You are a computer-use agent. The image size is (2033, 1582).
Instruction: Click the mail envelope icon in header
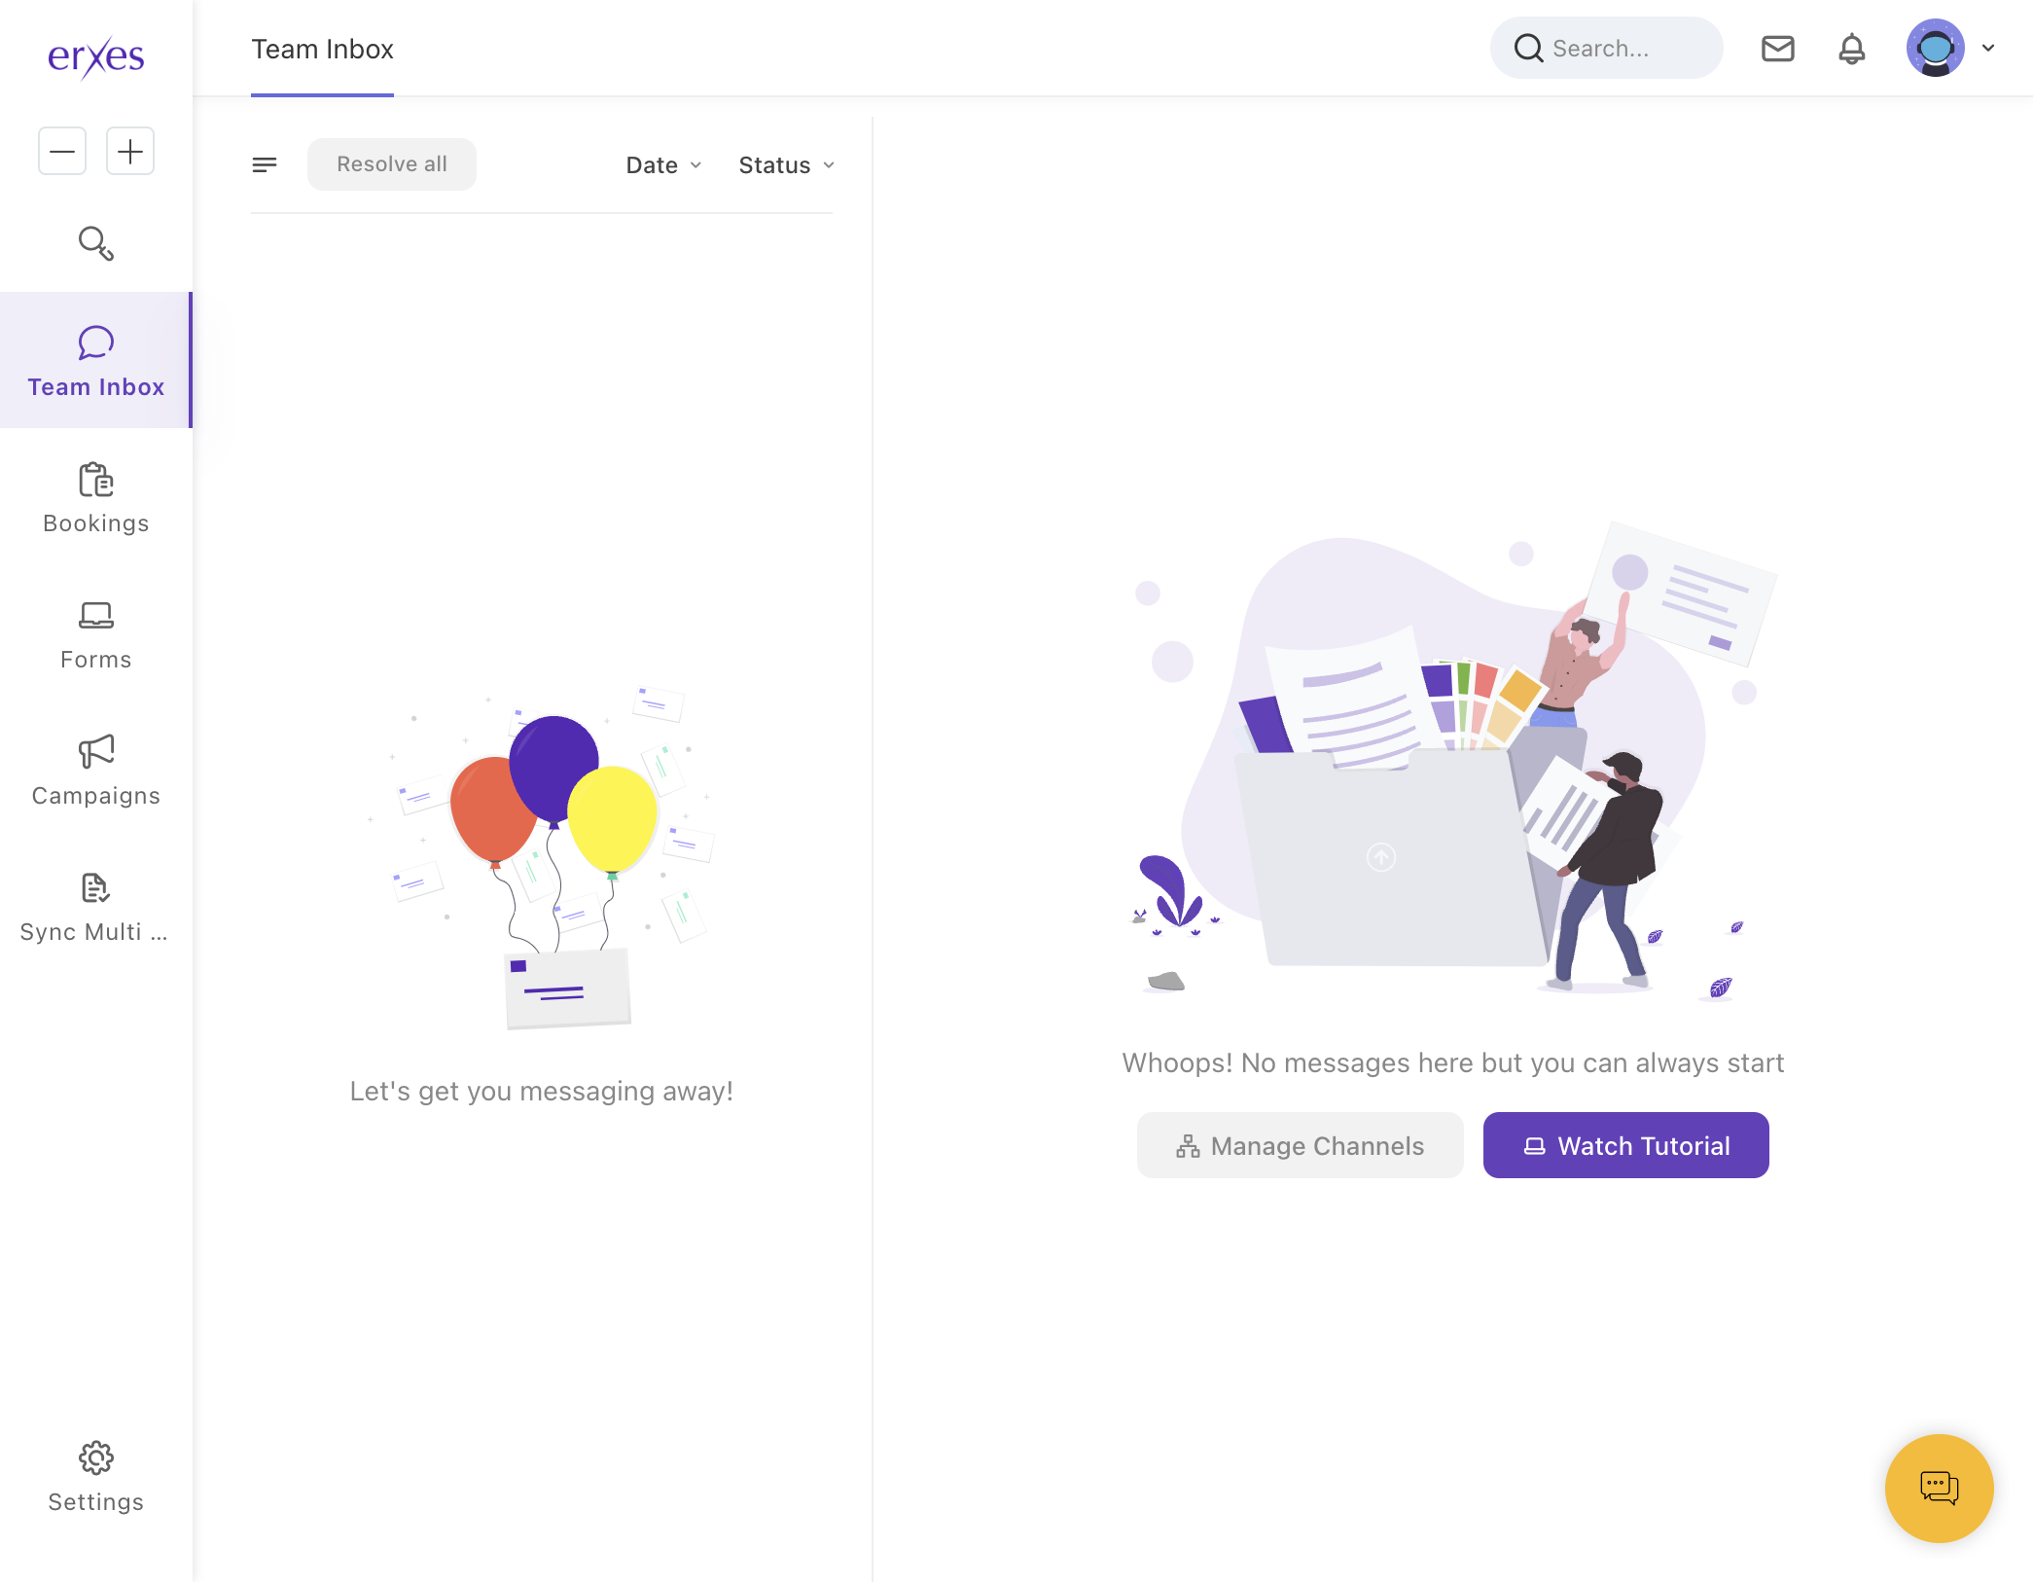1778,49
